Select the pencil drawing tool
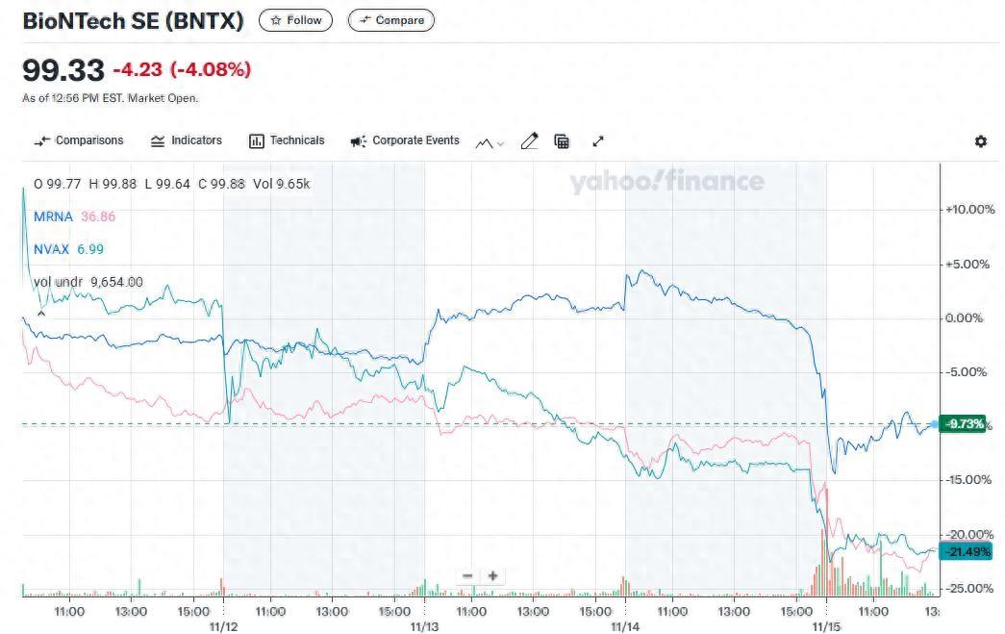The image size is (1005, 634). [529, 141]
